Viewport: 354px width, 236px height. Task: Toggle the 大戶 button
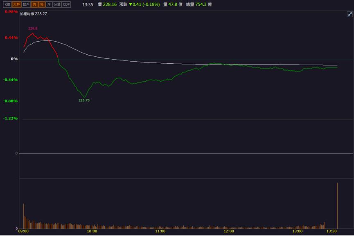click(x=16, y=4)
